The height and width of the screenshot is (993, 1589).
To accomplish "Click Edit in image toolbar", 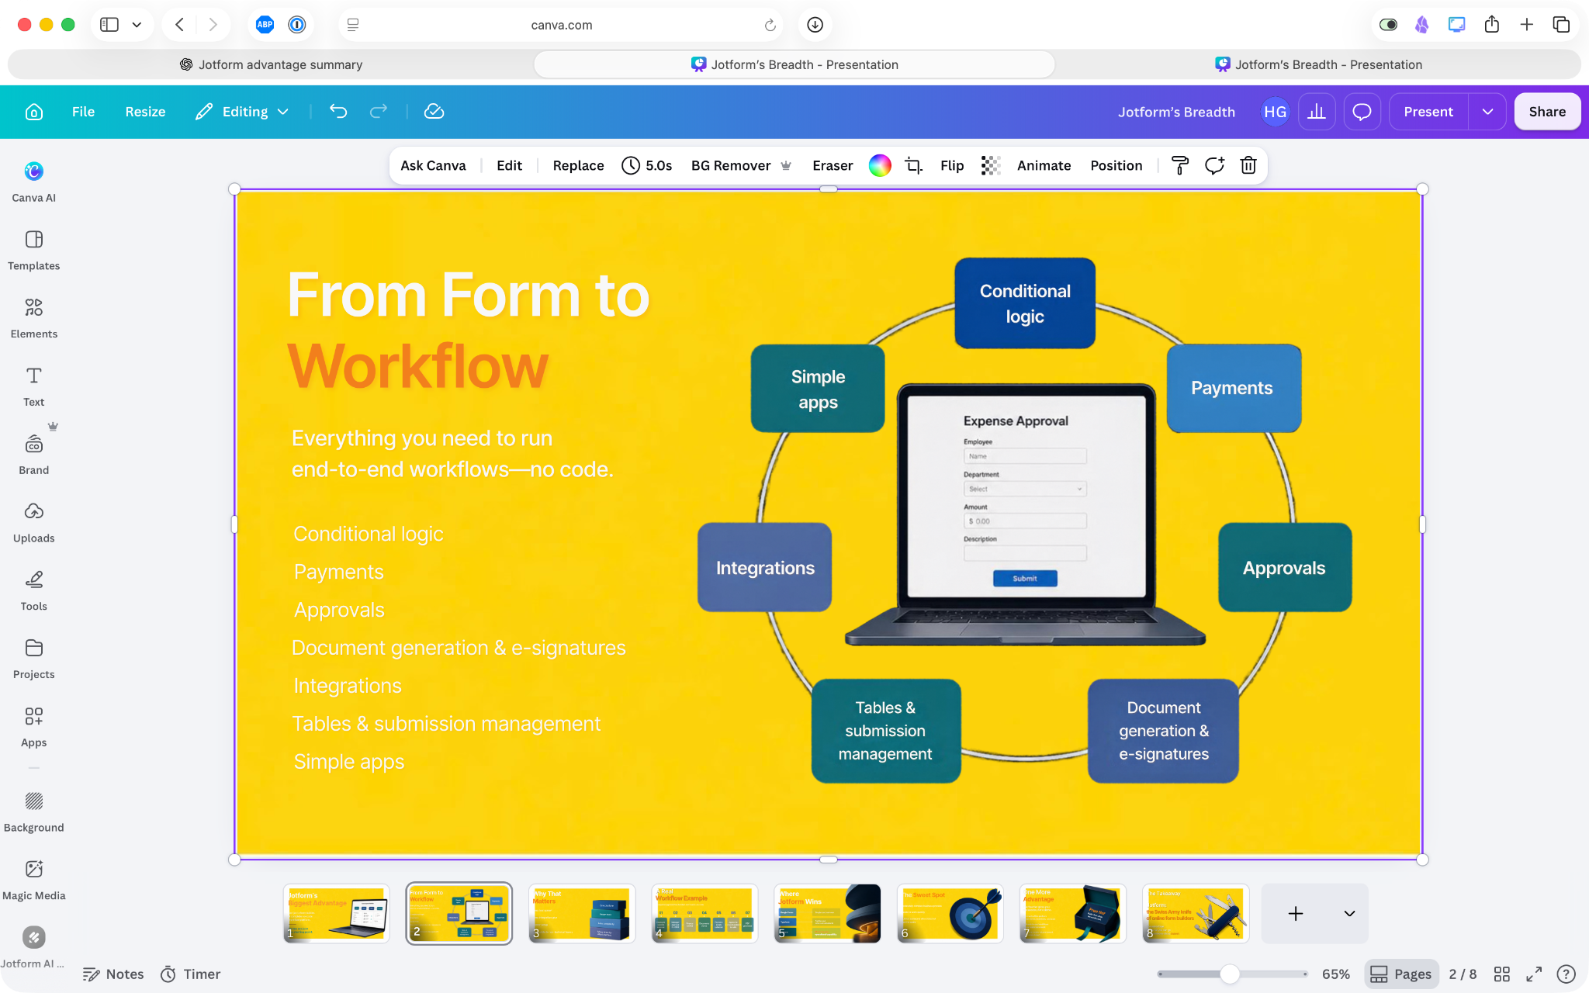I will pyautogui.click(x=509, y=165).
